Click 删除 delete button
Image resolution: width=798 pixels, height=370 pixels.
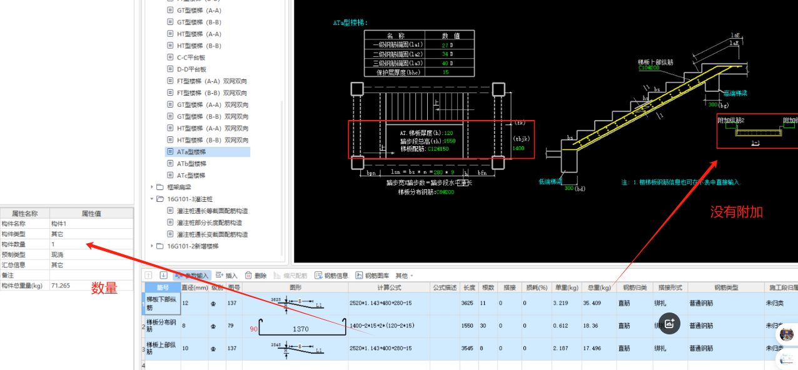(255, 275)
